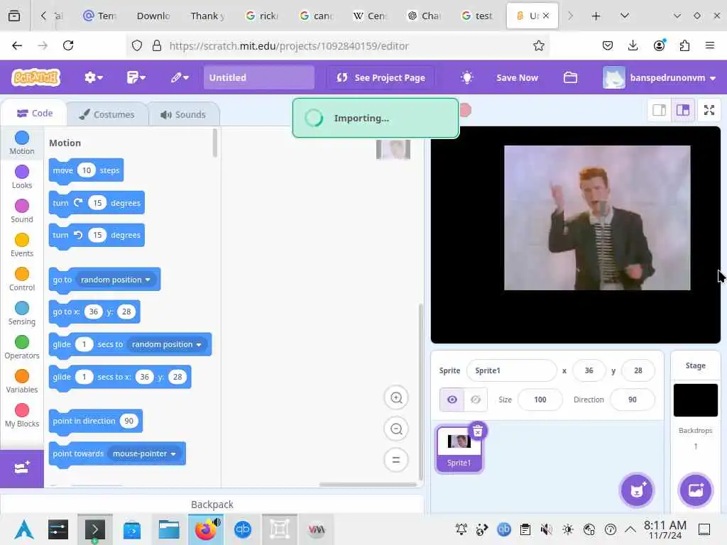Viewport: 727px width, 545px height.
Task: Zoom out the code workspace
Action: click(x=396, y=429)
